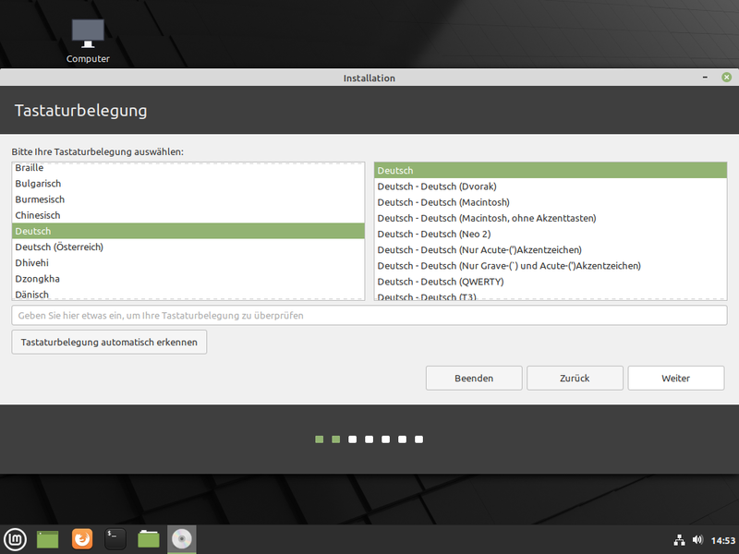Click the Weiter button
739x554 pixels.
675,378
